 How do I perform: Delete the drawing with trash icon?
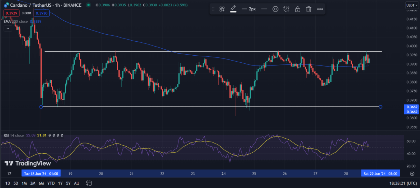pos(308,9)
